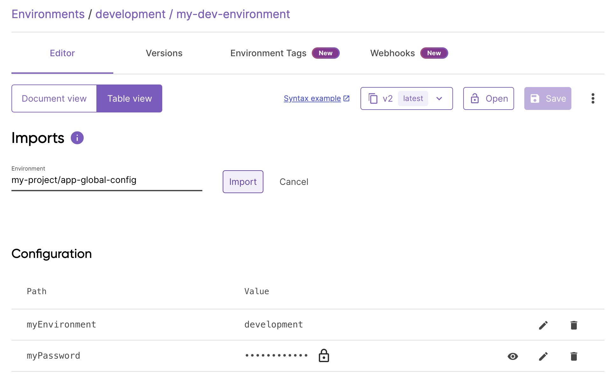Click the latest version badge

point(413,98)
